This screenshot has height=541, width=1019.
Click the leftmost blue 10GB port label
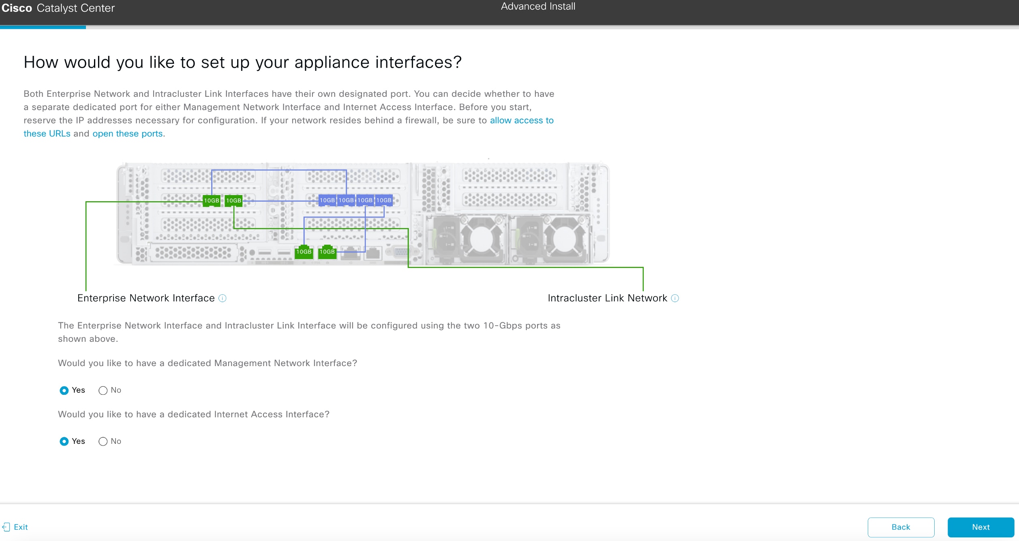327,200
